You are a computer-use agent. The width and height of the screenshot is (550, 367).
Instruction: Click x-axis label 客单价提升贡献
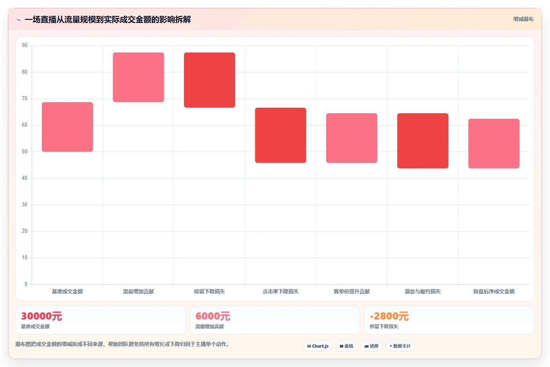352,291
